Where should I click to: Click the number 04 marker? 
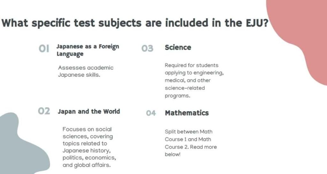pos(151,113)
